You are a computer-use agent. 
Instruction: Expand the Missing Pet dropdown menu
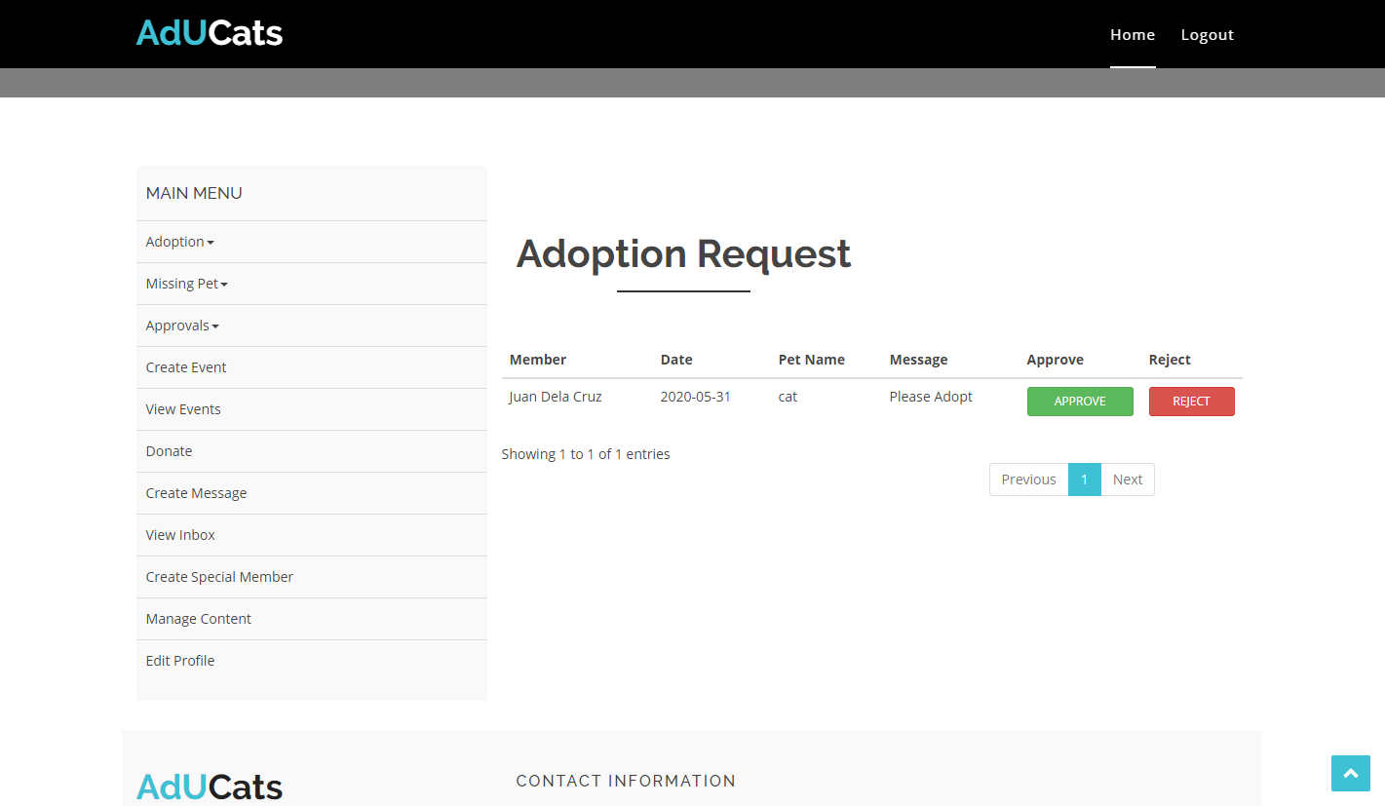pos(186,284)
